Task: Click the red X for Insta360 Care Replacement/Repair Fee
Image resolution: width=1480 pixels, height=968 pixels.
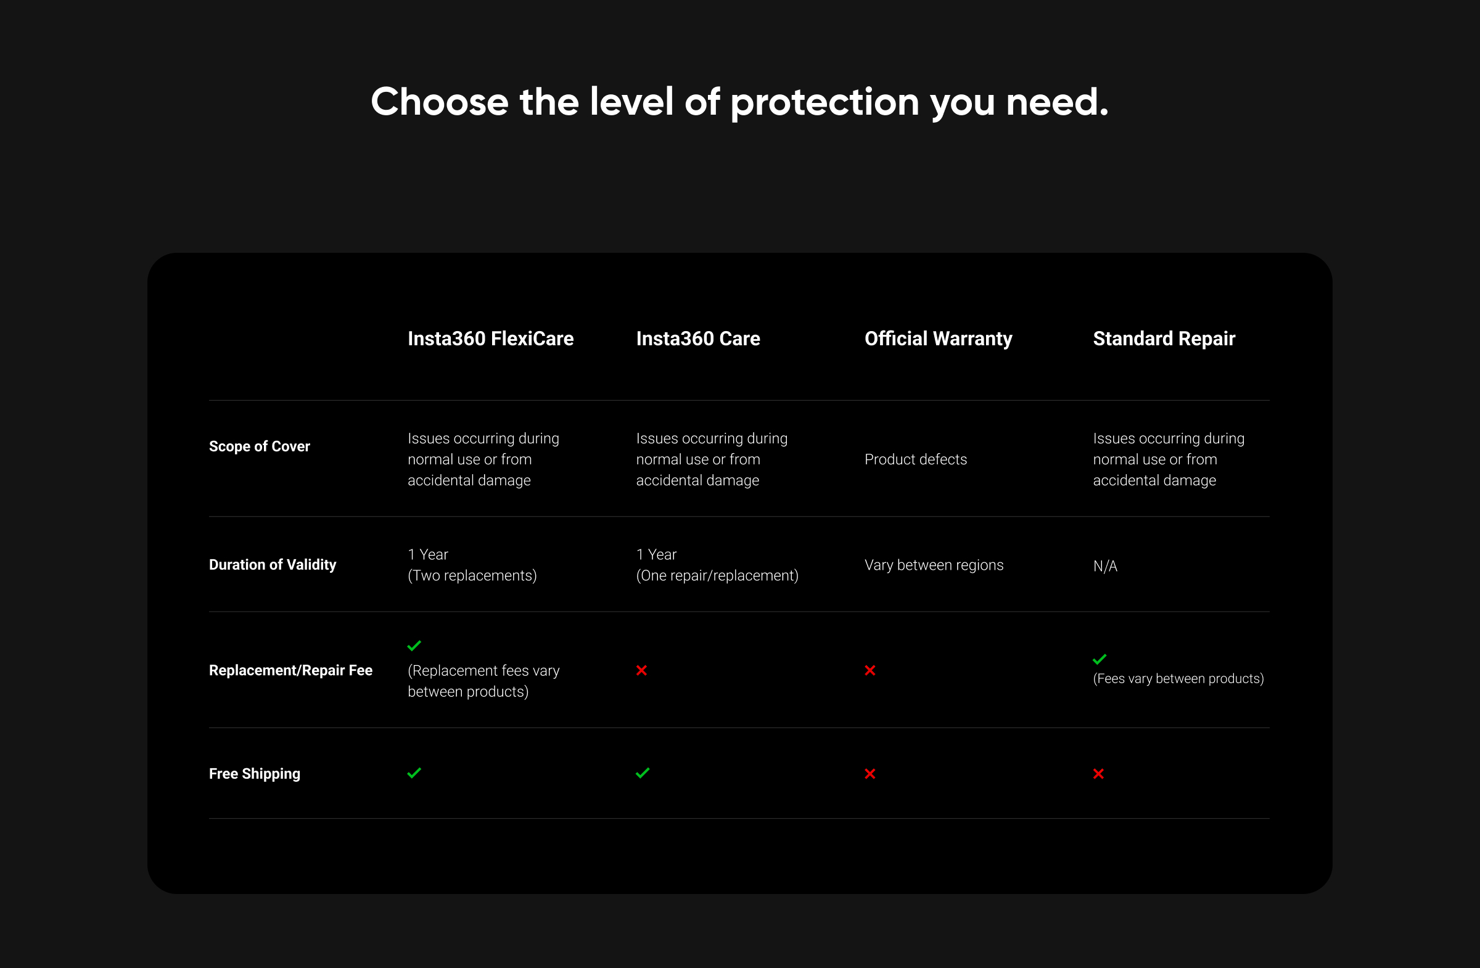Action: (642, 670)
